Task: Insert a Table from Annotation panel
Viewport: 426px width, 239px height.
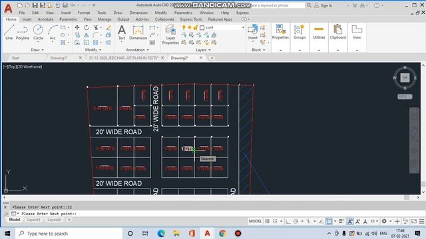Action: (x=152, y=42)
